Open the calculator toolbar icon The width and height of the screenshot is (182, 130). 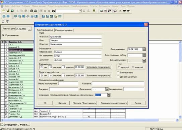point(101,11)
